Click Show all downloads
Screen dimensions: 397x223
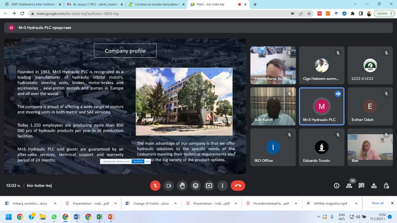click(377, 203)
